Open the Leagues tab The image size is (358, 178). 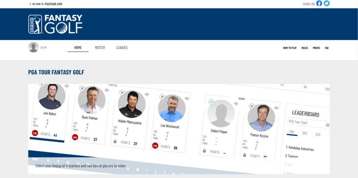point(122,47)
